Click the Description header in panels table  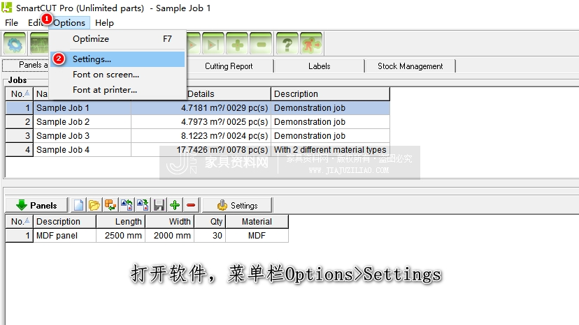click(x=64, y=222)
